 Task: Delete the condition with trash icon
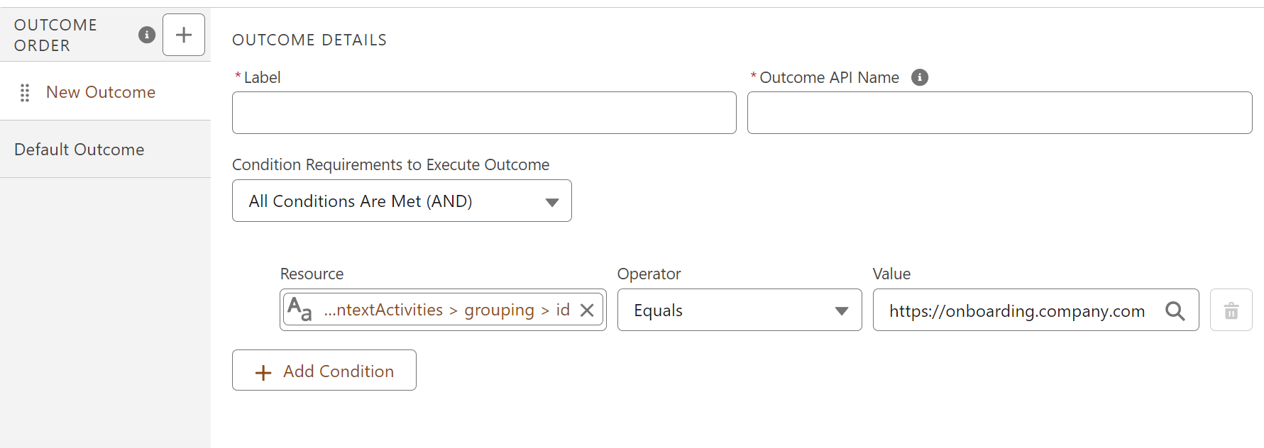coord(1231,310)
